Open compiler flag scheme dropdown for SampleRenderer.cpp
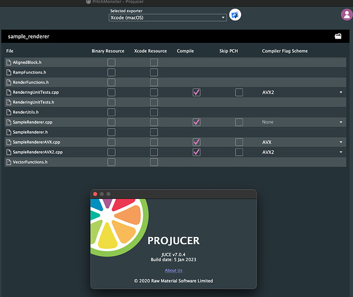353x297 pixels. pos(302,122)
